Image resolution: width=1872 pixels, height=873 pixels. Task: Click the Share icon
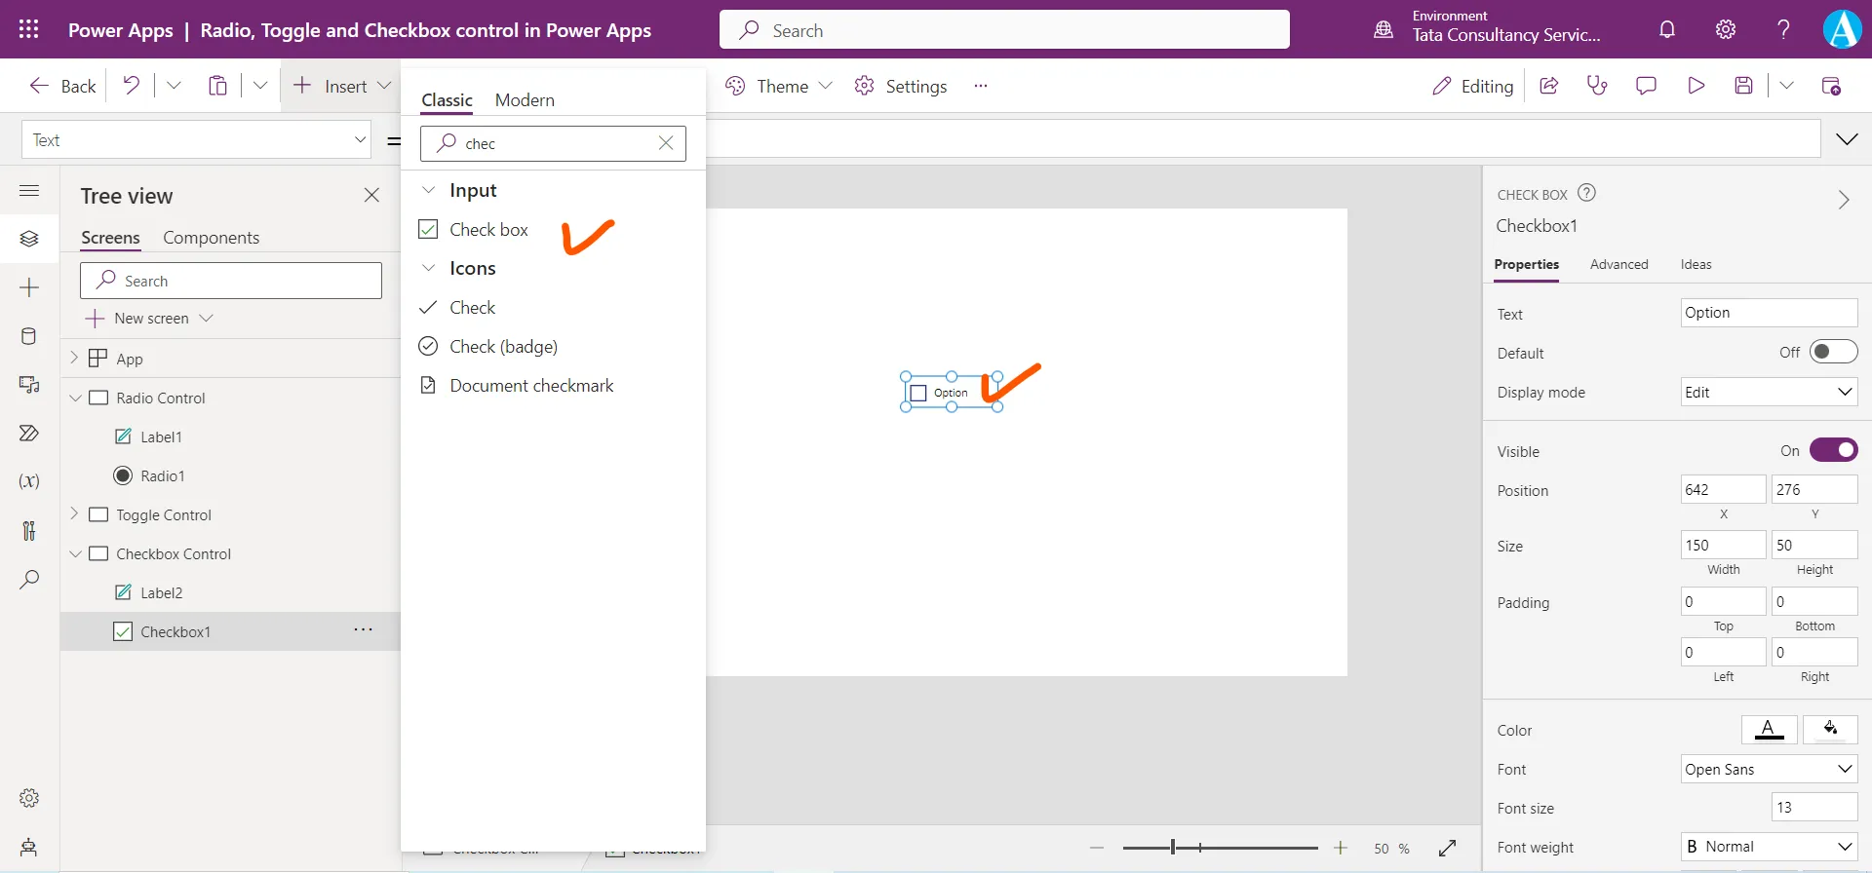[1548, 86]
